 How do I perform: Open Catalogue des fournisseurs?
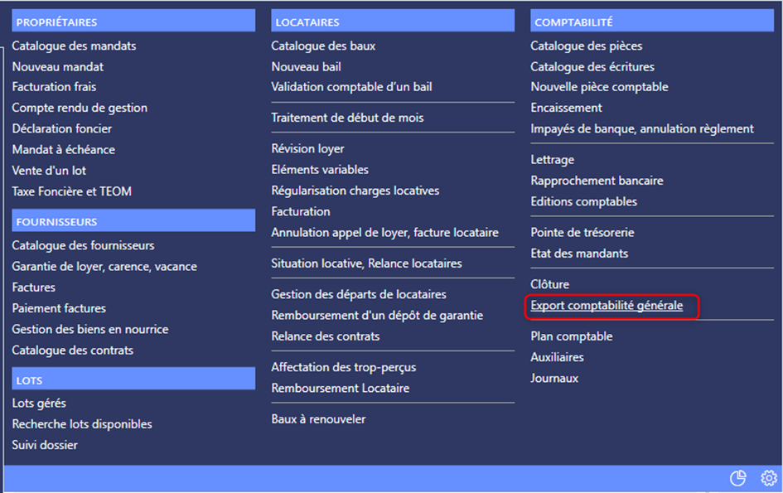83,245
